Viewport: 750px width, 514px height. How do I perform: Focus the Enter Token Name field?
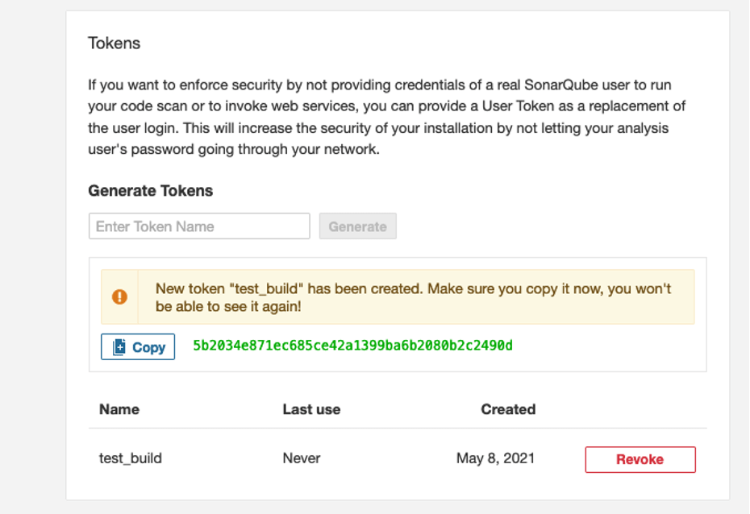click(199, 226)
